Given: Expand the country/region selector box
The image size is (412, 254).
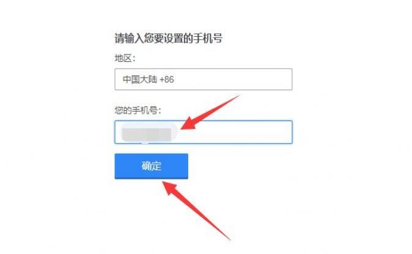Looking at the screenshot, I should pos(204,79).
